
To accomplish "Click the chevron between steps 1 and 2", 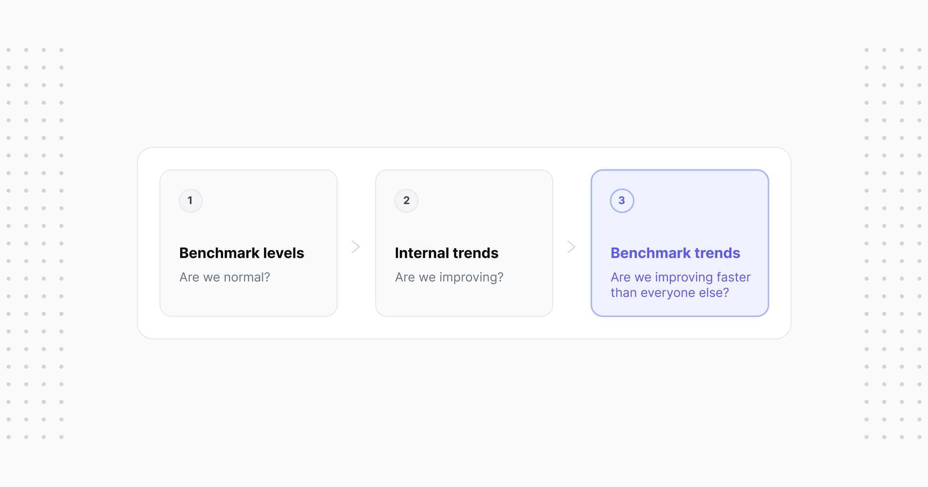I will [x=356, y=247].
